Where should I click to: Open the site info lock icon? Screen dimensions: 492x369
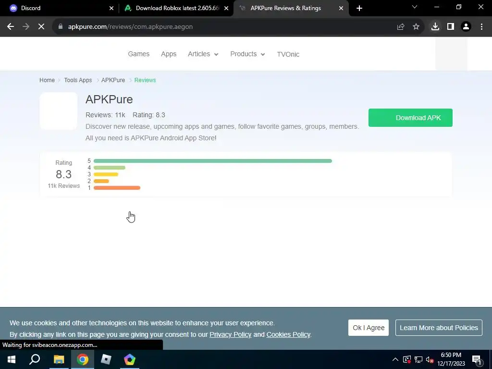pyautogui.click(x=61, y=27)
